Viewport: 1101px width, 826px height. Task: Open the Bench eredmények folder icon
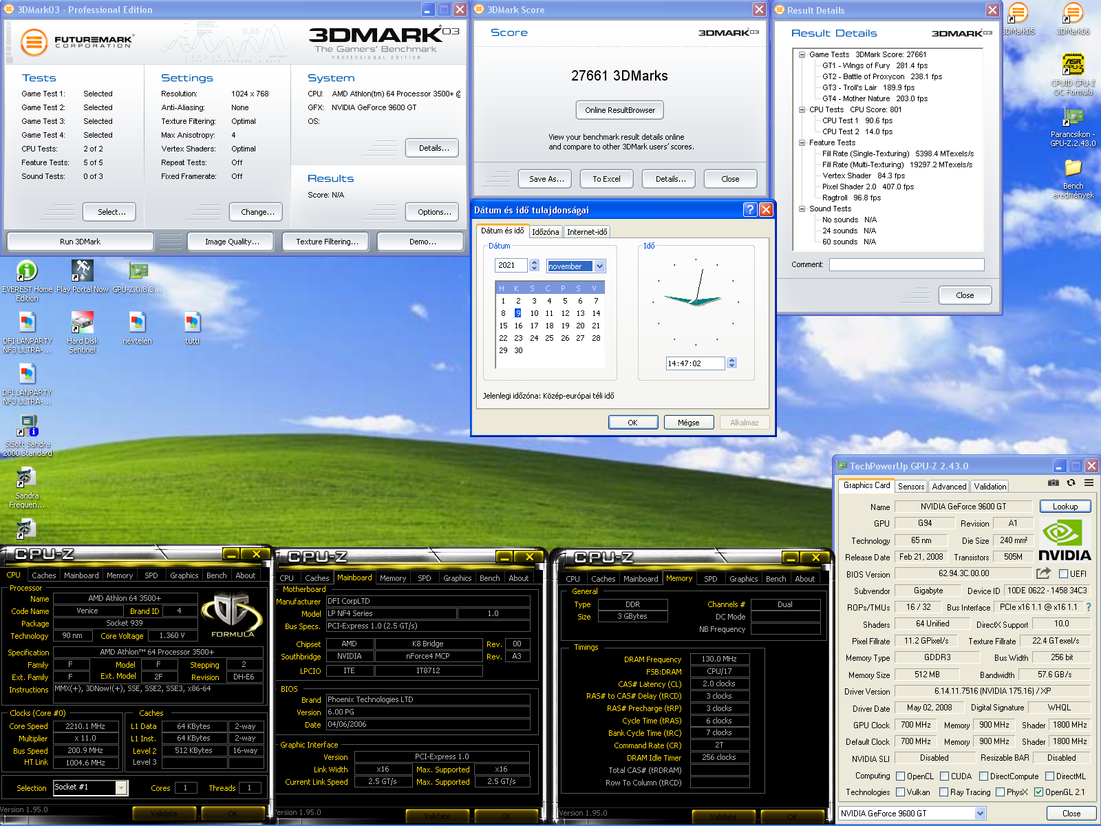click(x=1073, y=178)
